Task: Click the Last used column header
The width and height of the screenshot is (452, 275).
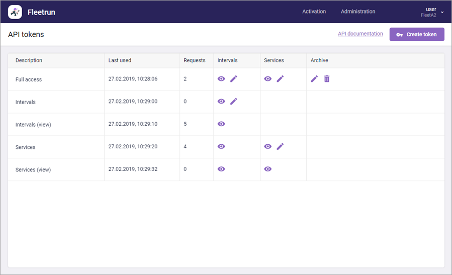Action: click(120, 60)
